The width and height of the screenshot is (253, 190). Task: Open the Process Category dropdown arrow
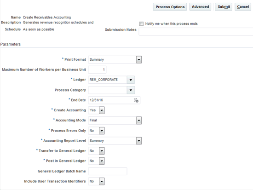click(x=131, y=90)
